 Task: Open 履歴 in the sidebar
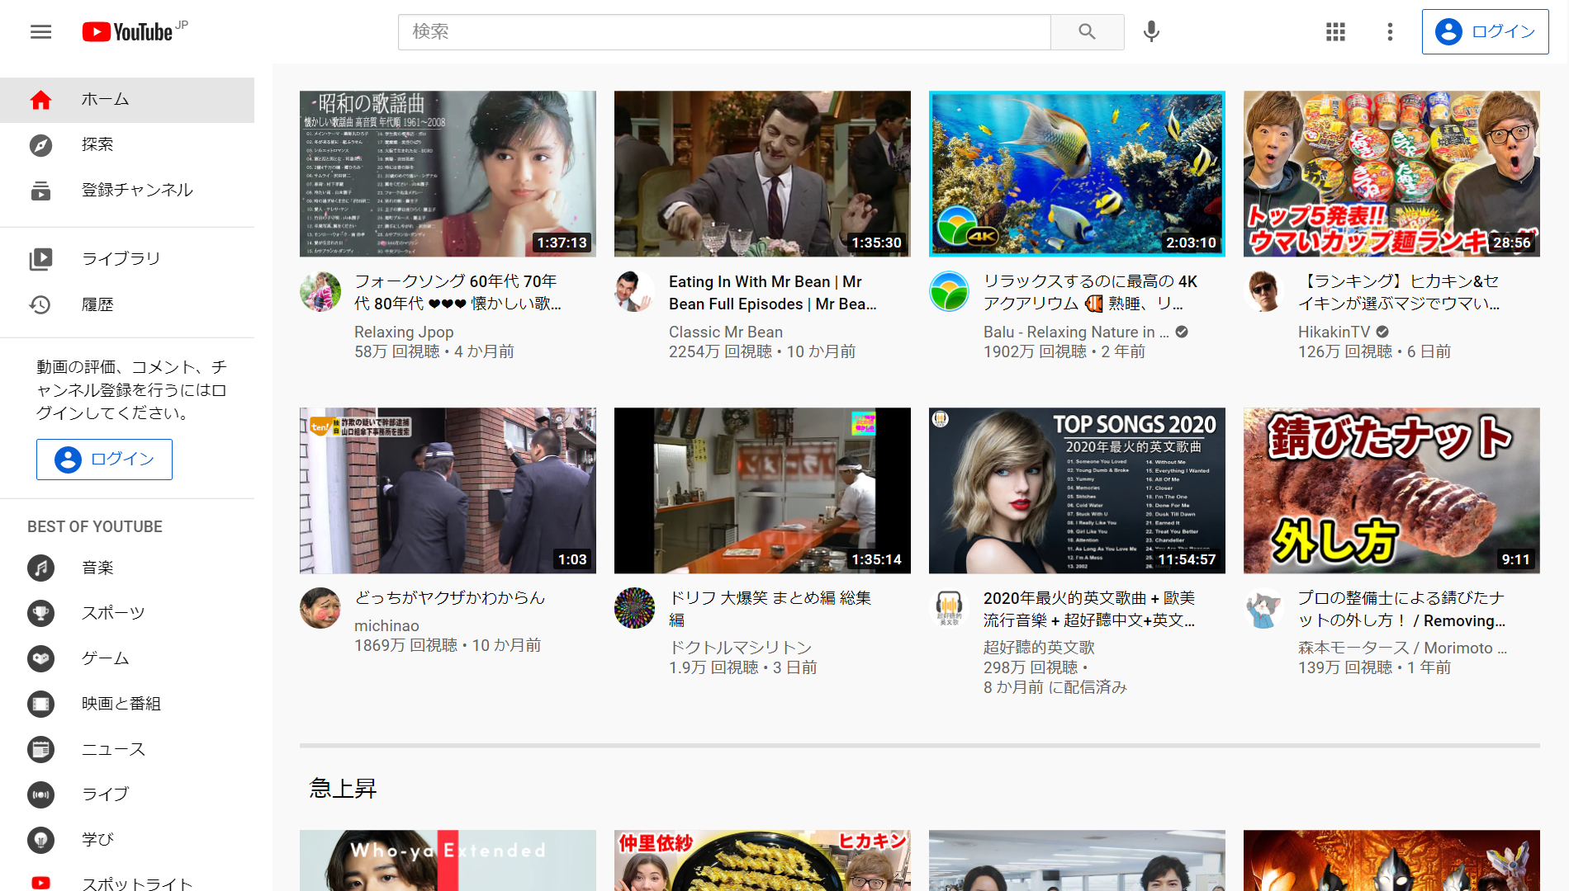(x=127, y=304)
